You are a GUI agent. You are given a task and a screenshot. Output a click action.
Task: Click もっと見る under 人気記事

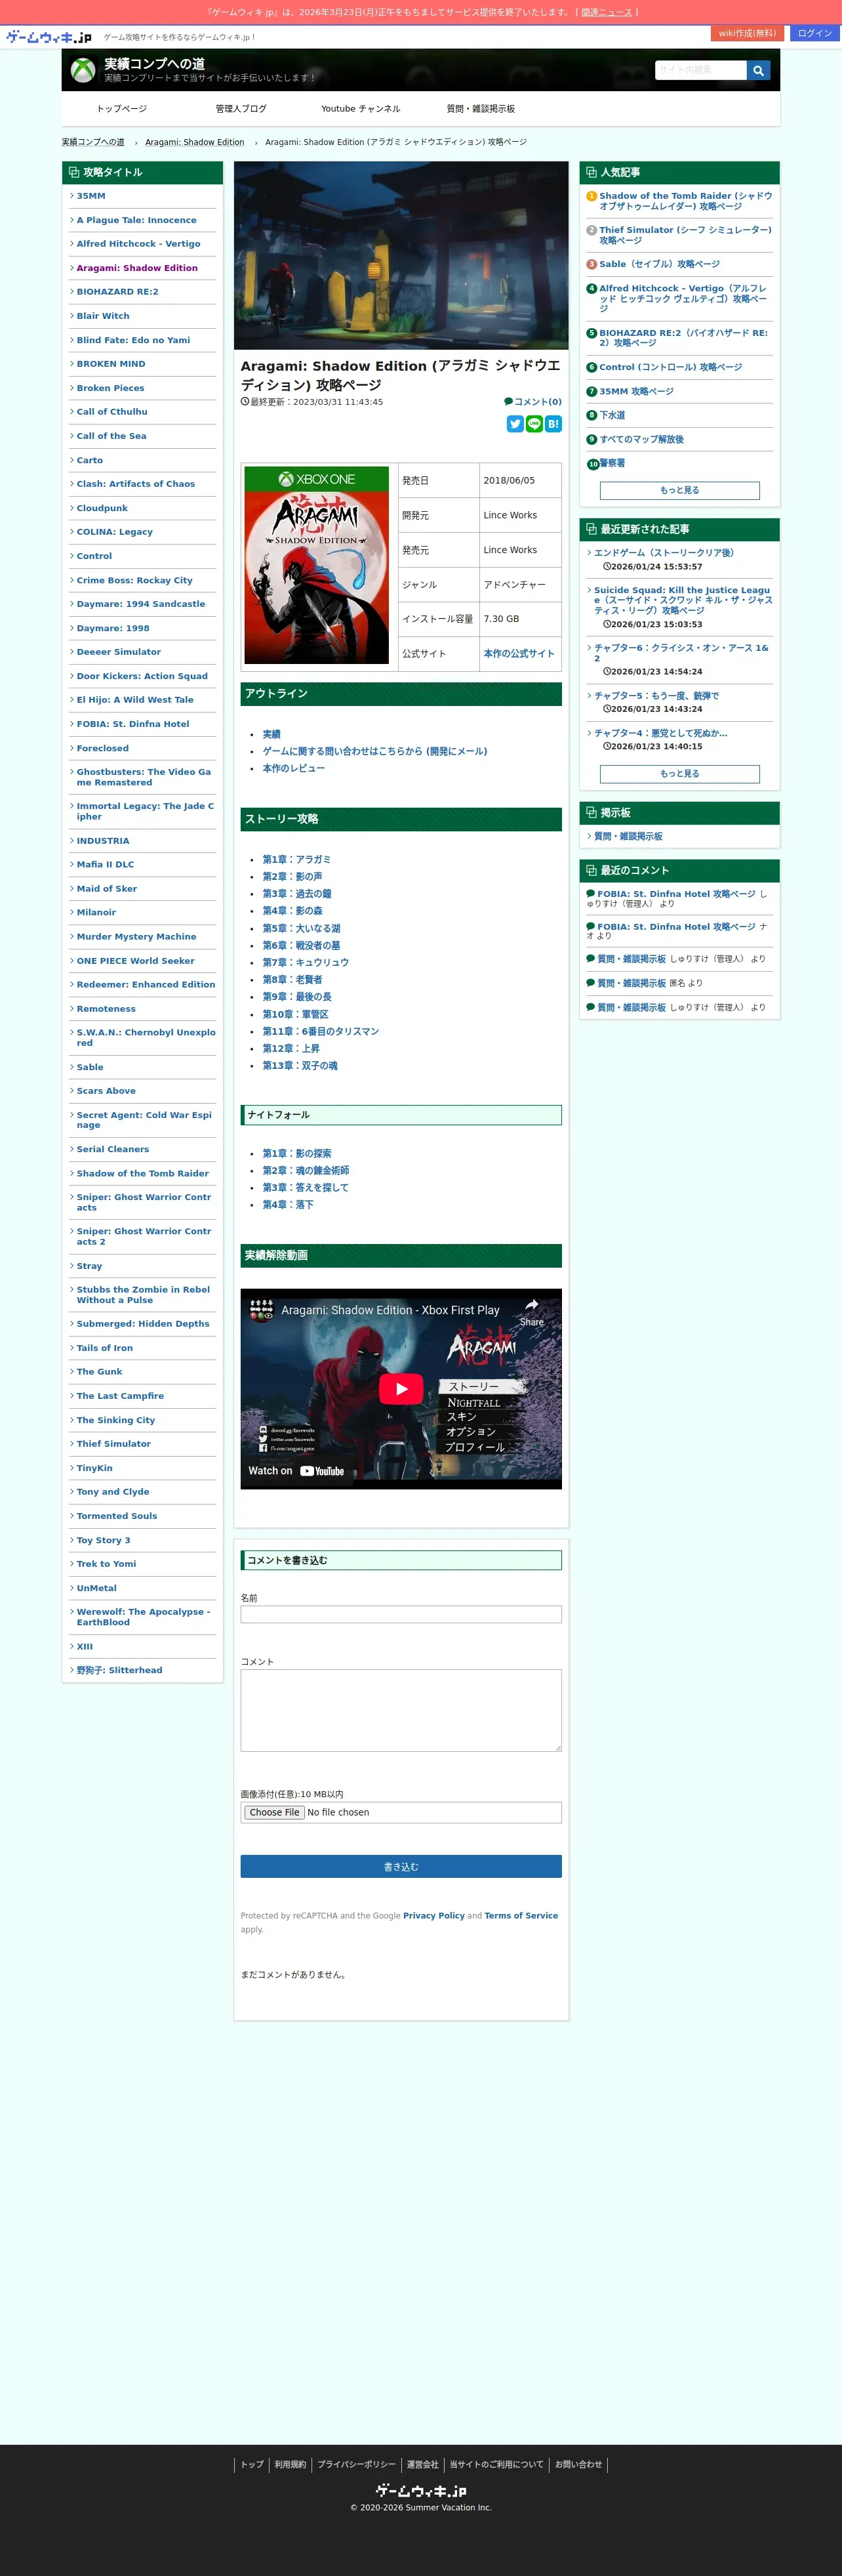(x=679, y=490)
